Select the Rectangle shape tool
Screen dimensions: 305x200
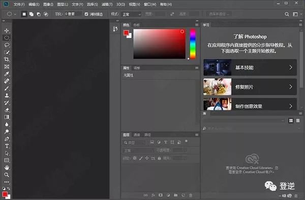tap(7, 160)
